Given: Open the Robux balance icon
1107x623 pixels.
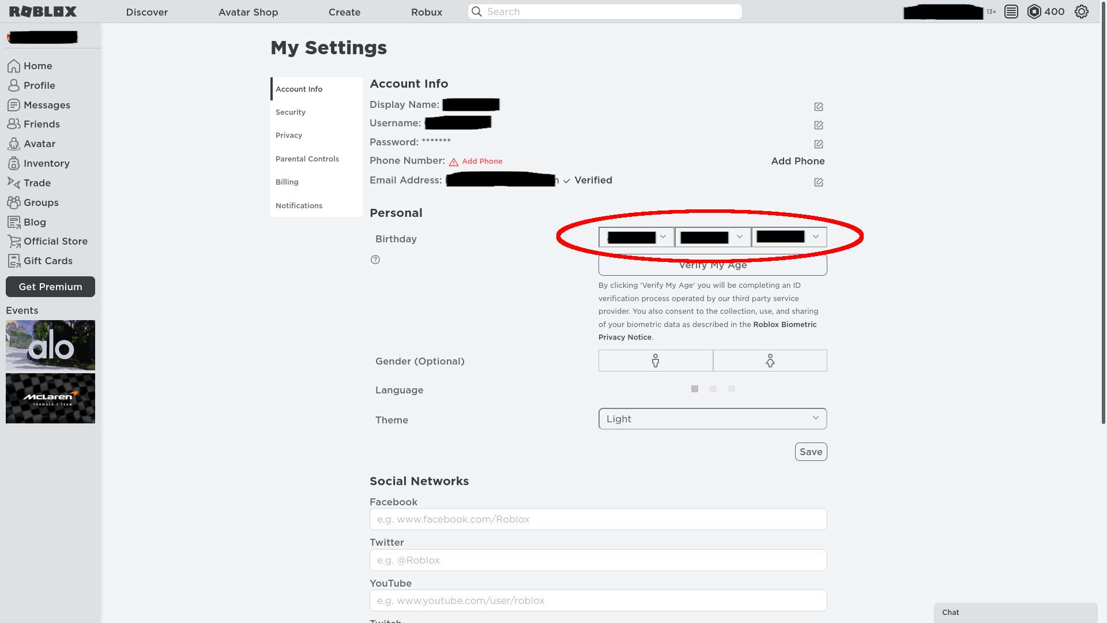Looking at the screenshot, I should pyautogui.click(x=1034, y=12).
